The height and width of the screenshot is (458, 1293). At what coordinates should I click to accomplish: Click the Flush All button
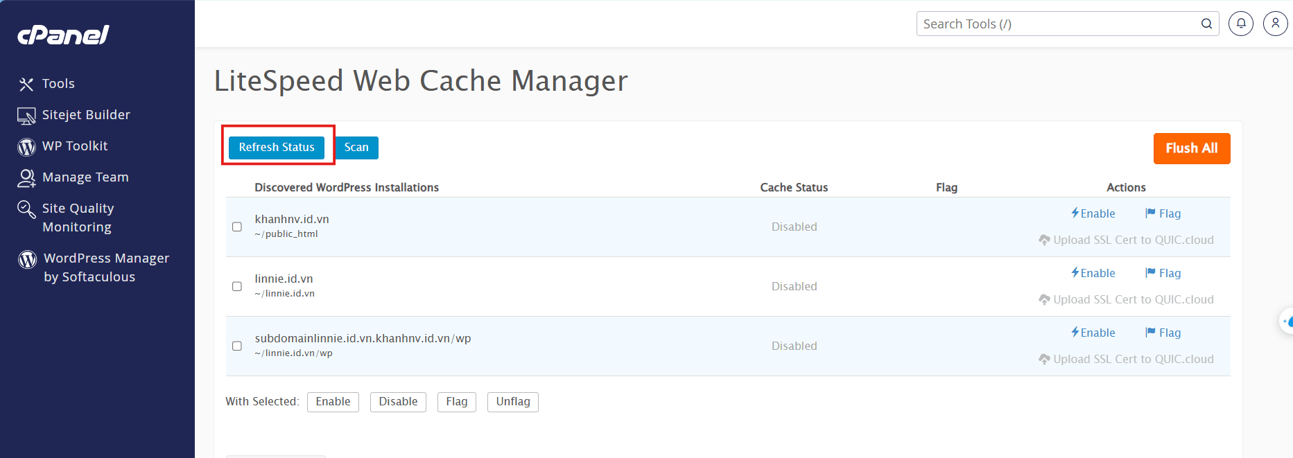coord(1192,148)
